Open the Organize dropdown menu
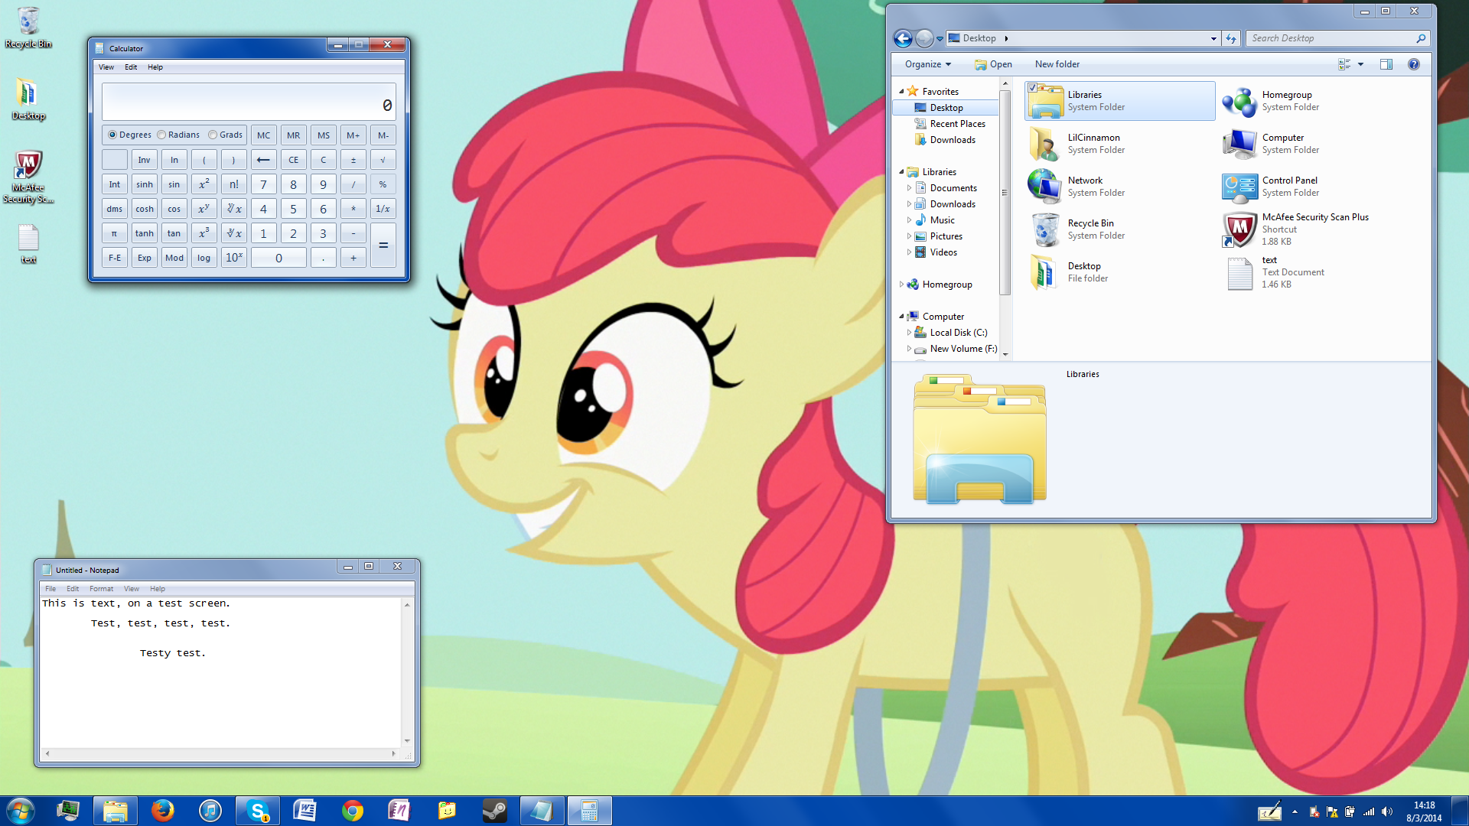This screenshot has width=1469, height=826. pos(927,64)
